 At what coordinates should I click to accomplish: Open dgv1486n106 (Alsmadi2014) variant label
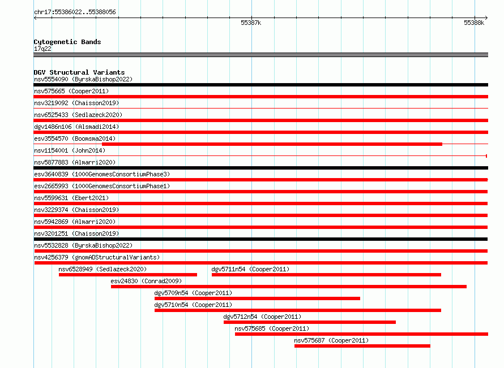76,127
